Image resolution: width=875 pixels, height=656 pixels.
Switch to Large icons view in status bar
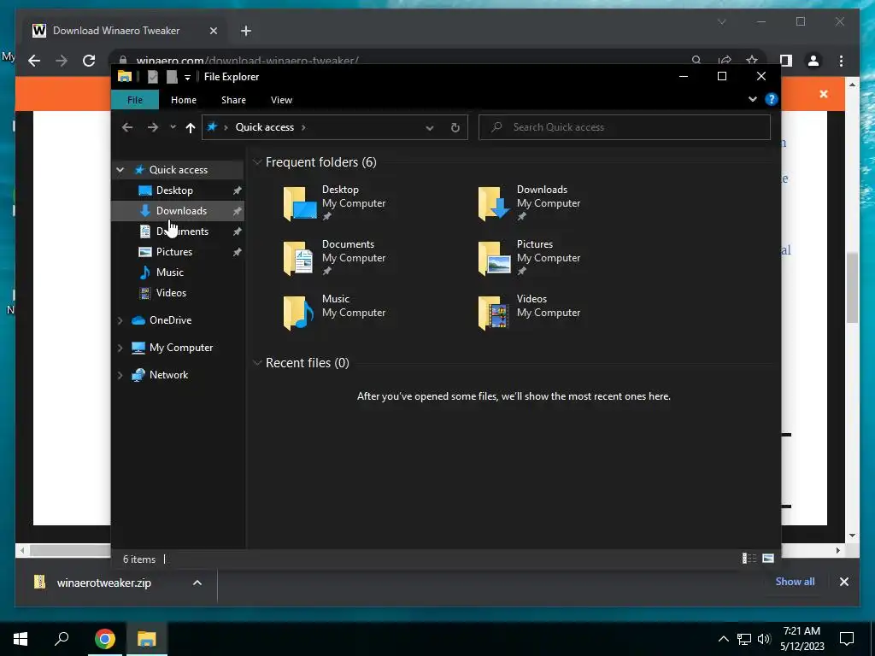point(768,559)
